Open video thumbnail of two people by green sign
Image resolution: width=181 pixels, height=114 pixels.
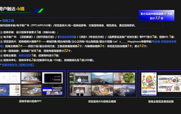[80, 78]
